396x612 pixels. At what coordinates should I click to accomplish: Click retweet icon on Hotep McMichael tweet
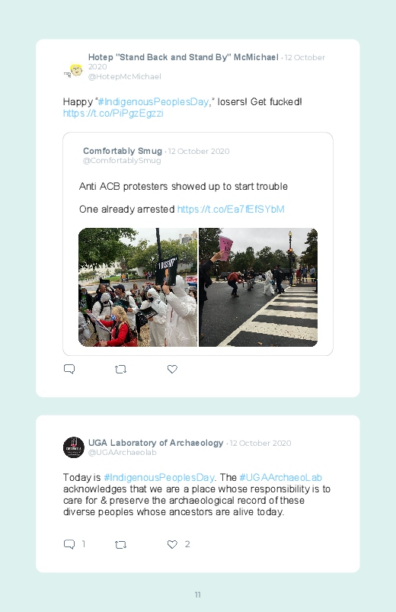click(120, 369)
